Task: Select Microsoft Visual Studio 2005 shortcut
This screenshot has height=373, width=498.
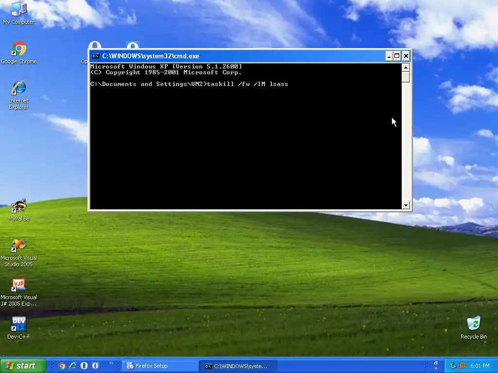Action: 19,253
